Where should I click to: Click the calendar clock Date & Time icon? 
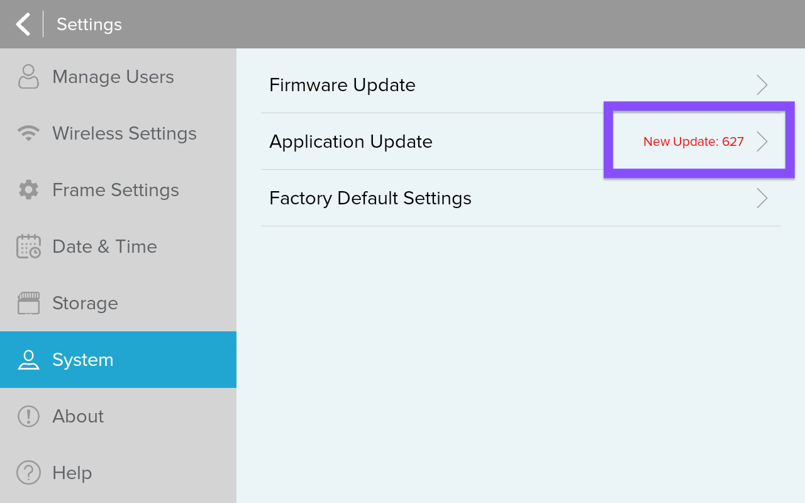pyautogui.click(x=28, y=246)
